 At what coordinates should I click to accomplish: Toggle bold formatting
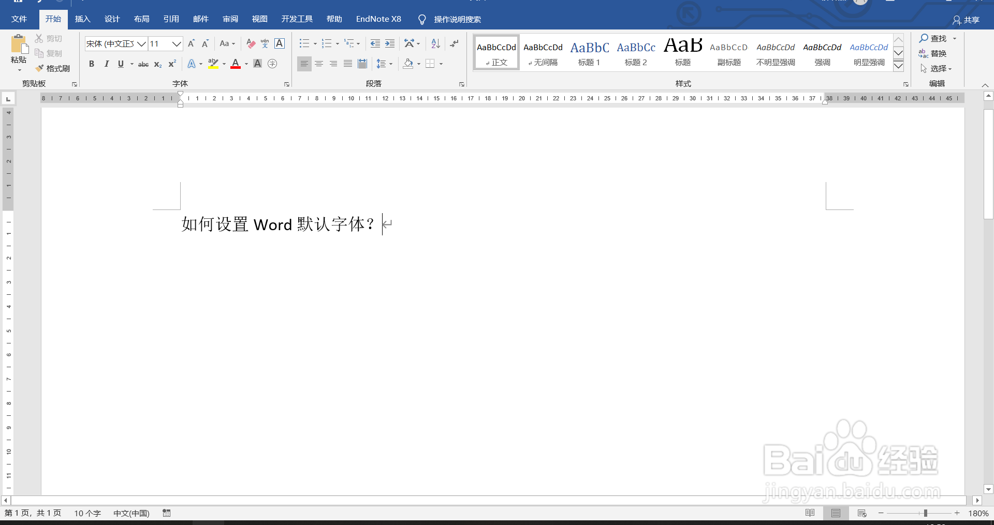click(x=92, y=64)
